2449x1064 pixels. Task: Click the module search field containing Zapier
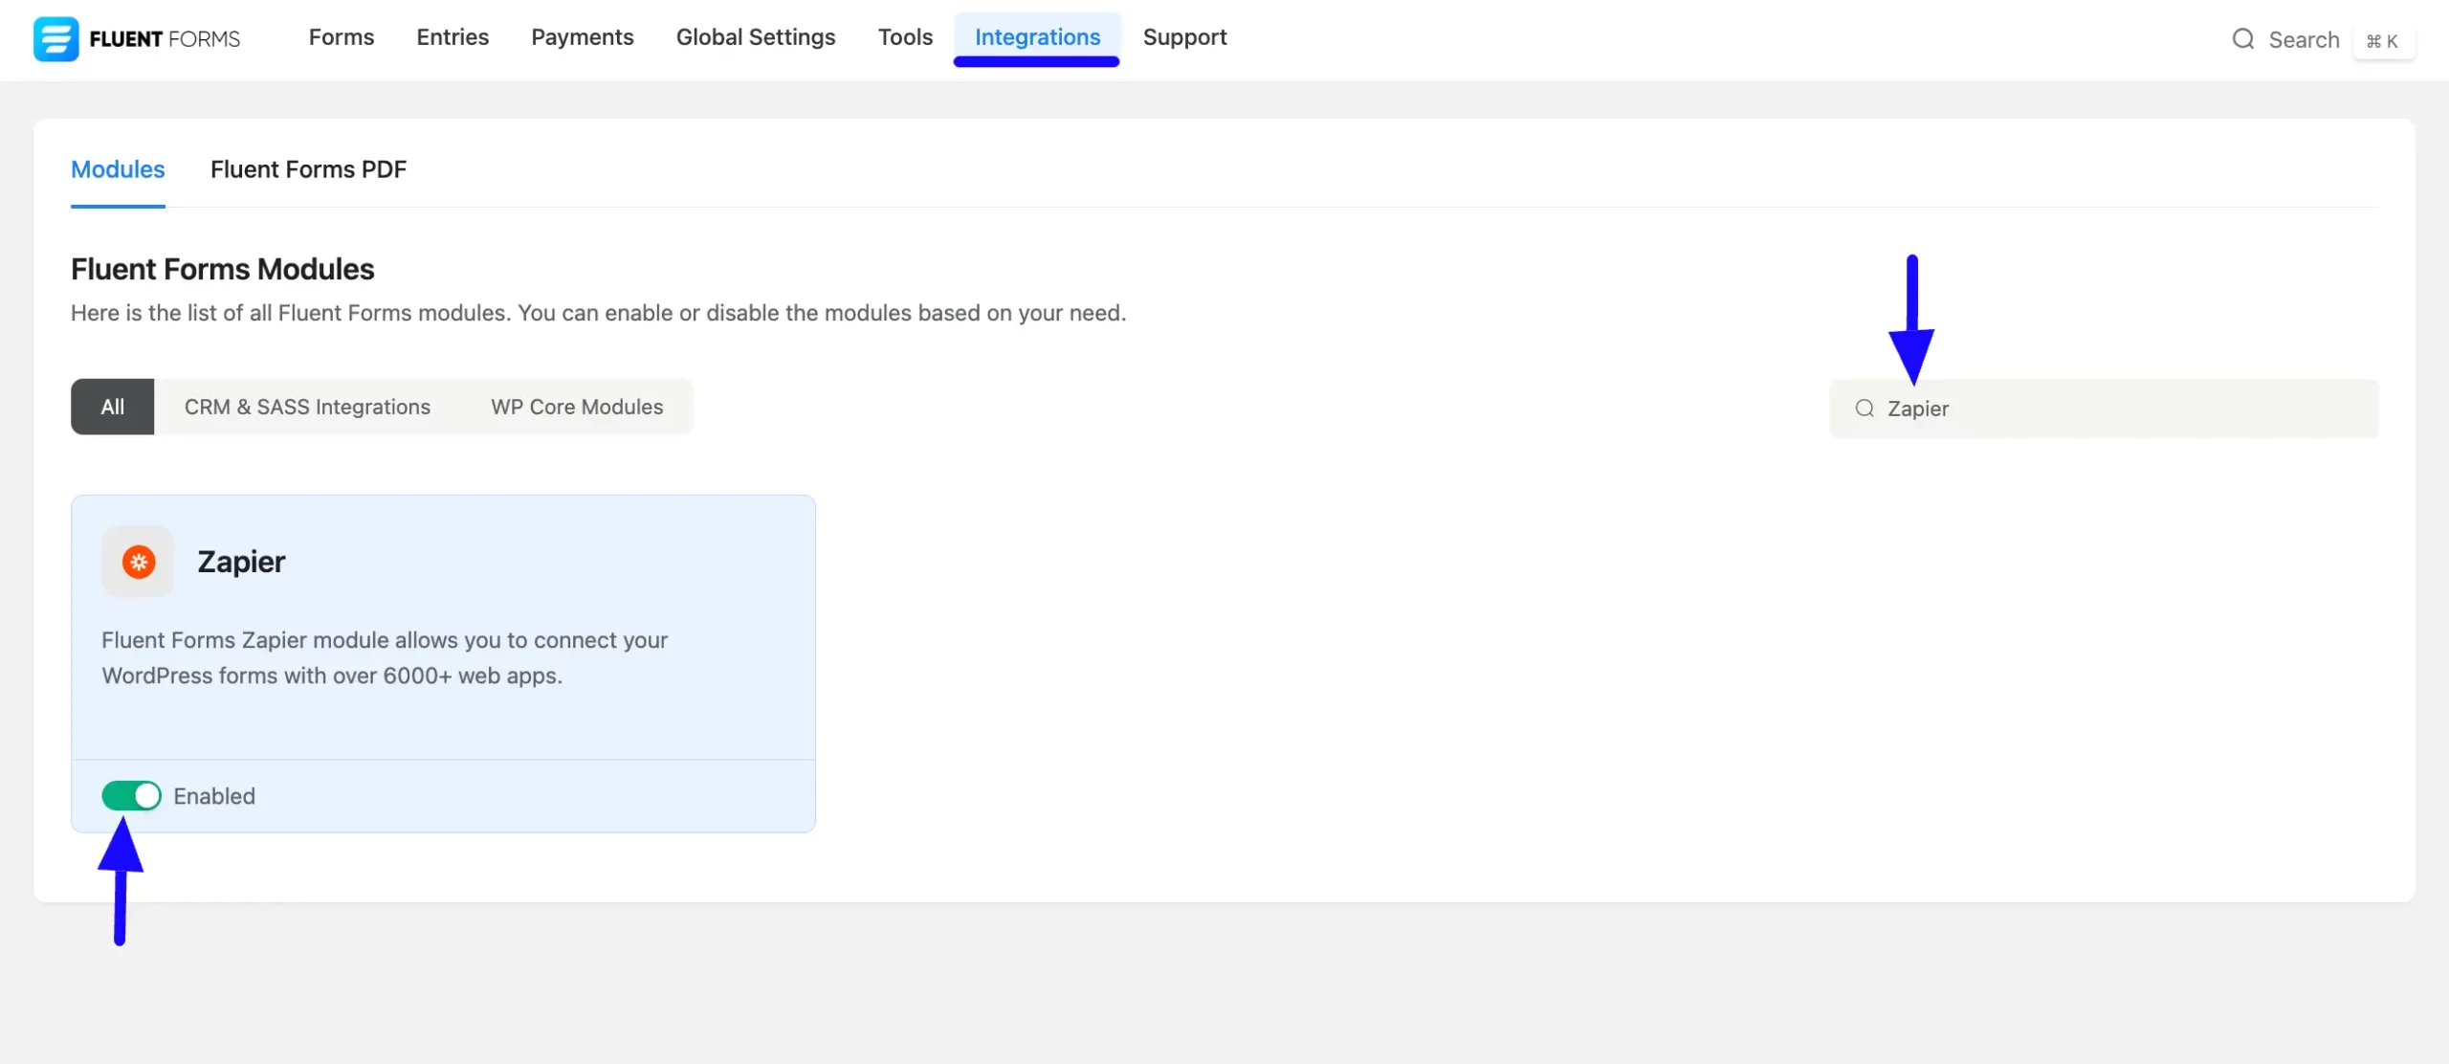coord(2104,409)
